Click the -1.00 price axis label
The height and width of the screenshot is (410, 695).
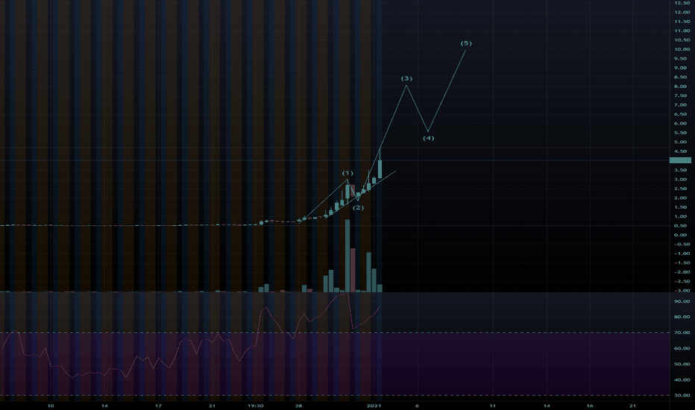click(682, 253)
